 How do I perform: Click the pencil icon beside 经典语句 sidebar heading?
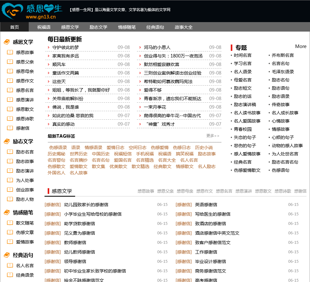pyautogui.click(x=7, y=255)
